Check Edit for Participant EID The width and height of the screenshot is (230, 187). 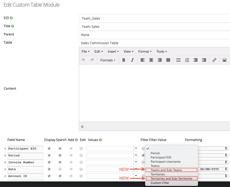(x=81, y=148)
